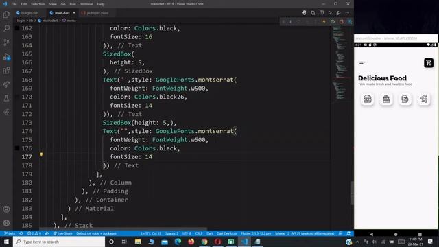Open the Edit menu
This screenshot has height=247, width=439.
(24, 4)
